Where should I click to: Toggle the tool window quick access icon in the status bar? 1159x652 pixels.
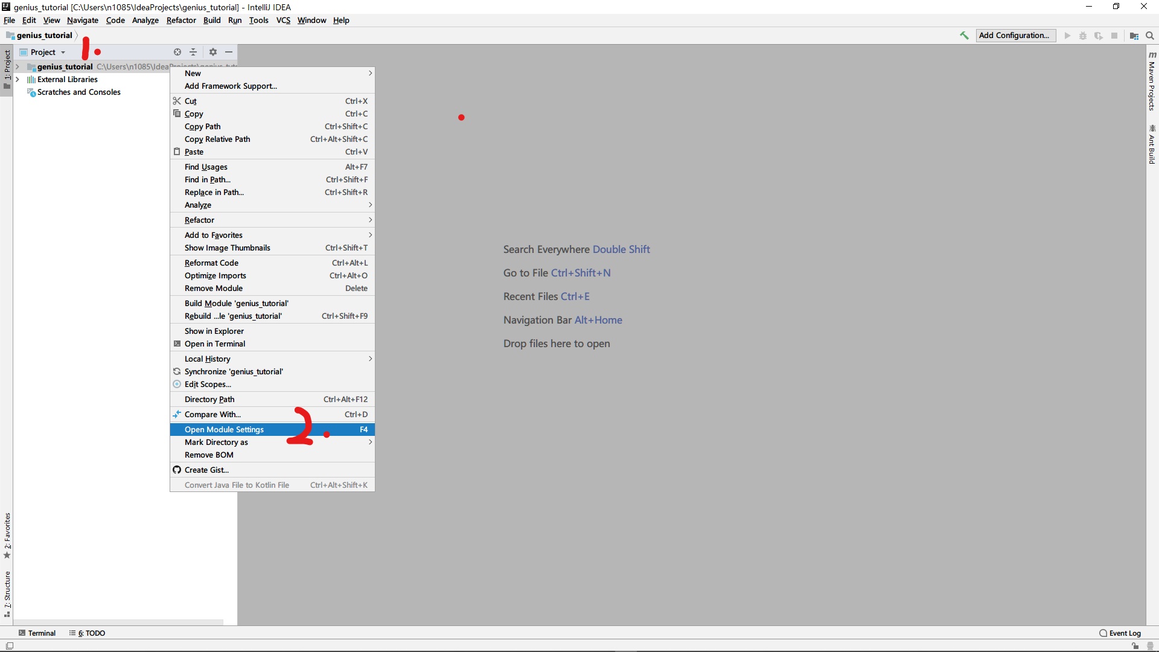tap(9, 646)
